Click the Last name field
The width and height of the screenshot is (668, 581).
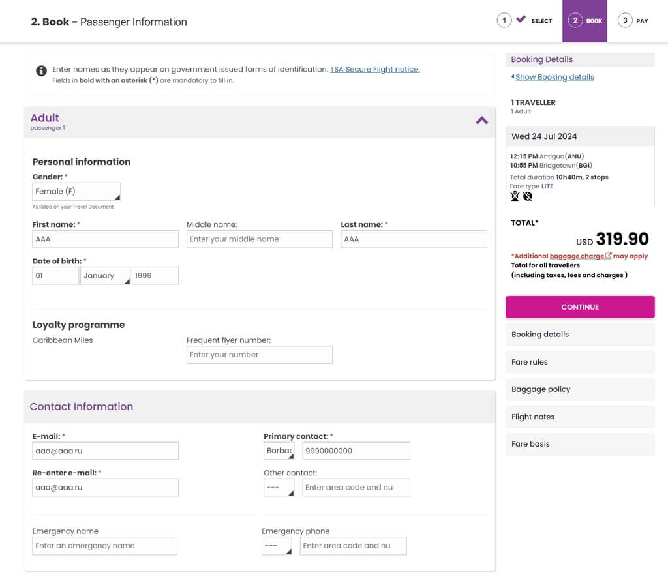(414, 239)
